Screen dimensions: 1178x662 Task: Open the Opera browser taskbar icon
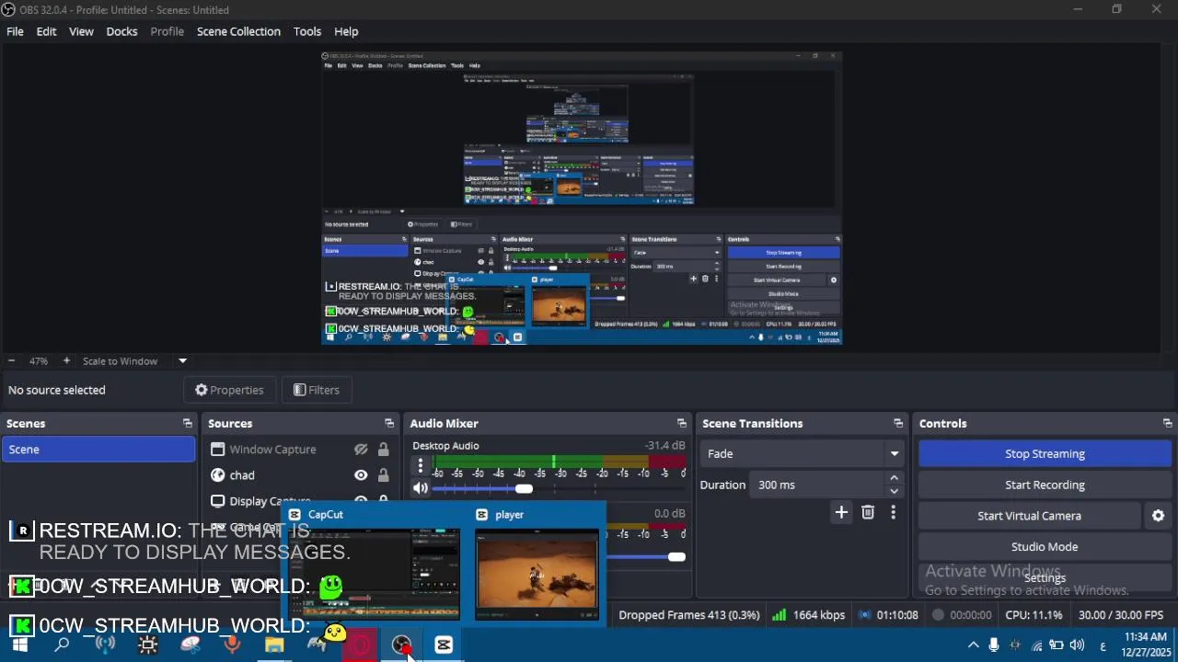pos(359,645)
